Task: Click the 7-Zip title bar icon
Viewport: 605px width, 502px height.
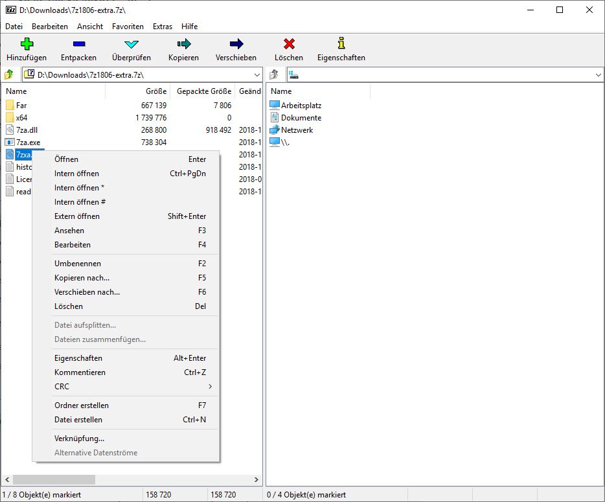Action: [x=11, y=10]
